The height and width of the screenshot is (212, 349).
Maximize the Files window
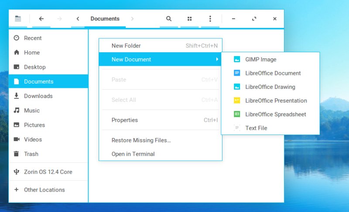tap(254, 19)
